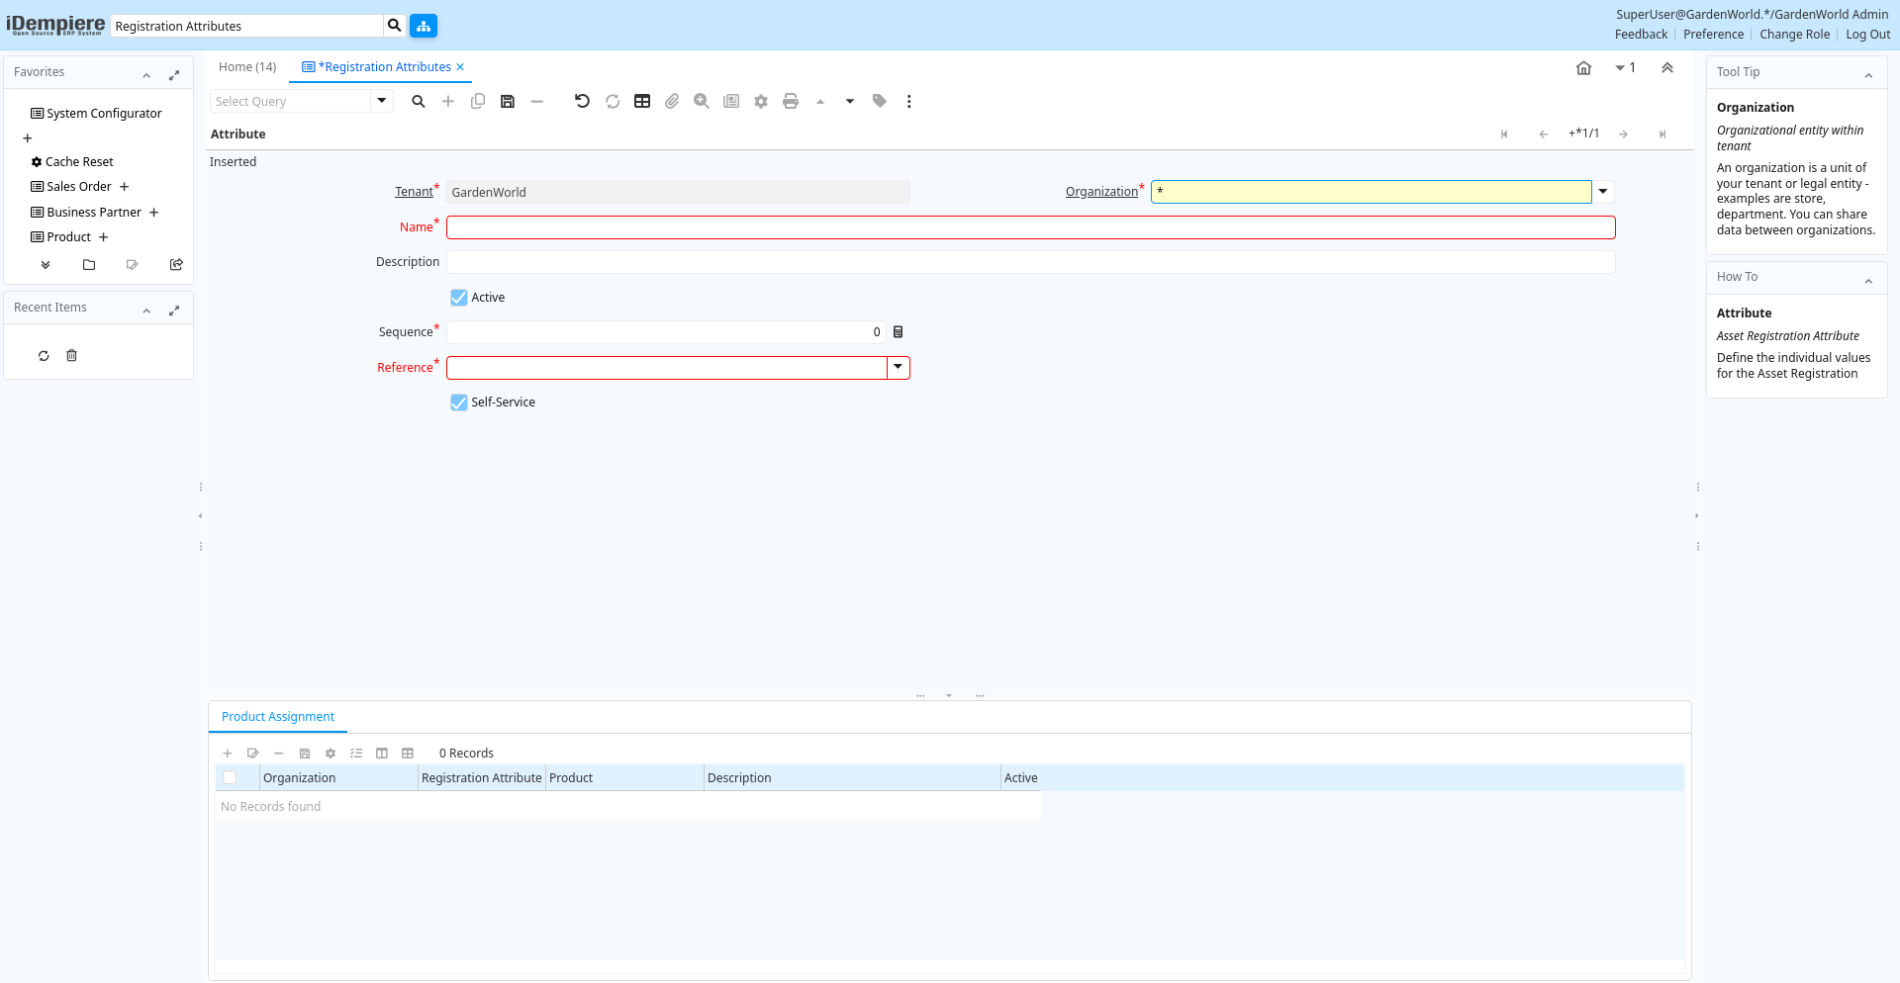Open the Sequence calculator button
Viewport: 1900px width, 983px height.
point(899,332)
